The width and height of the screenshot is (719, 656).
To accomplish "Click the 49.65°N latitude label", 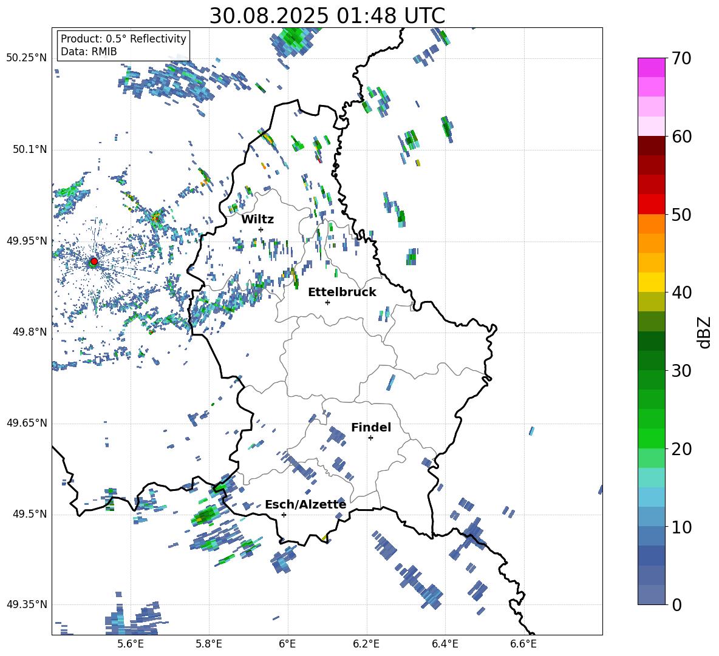I will pos(27,423).
